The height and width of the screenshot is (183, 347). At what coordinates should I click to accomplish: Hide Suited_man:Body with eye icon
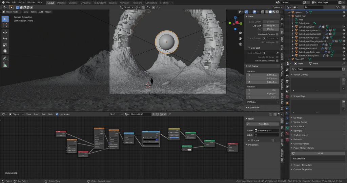click(x=344, y=27)
